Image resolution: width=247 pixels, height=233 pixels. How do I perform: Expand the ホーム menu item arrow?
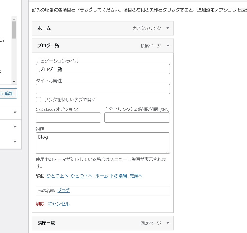168,28
